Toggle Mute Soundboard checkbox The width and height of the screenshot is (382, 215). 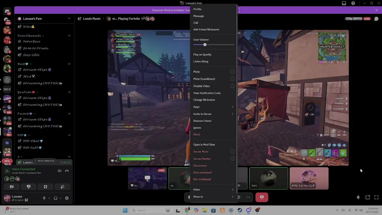[x=232, y=79]
